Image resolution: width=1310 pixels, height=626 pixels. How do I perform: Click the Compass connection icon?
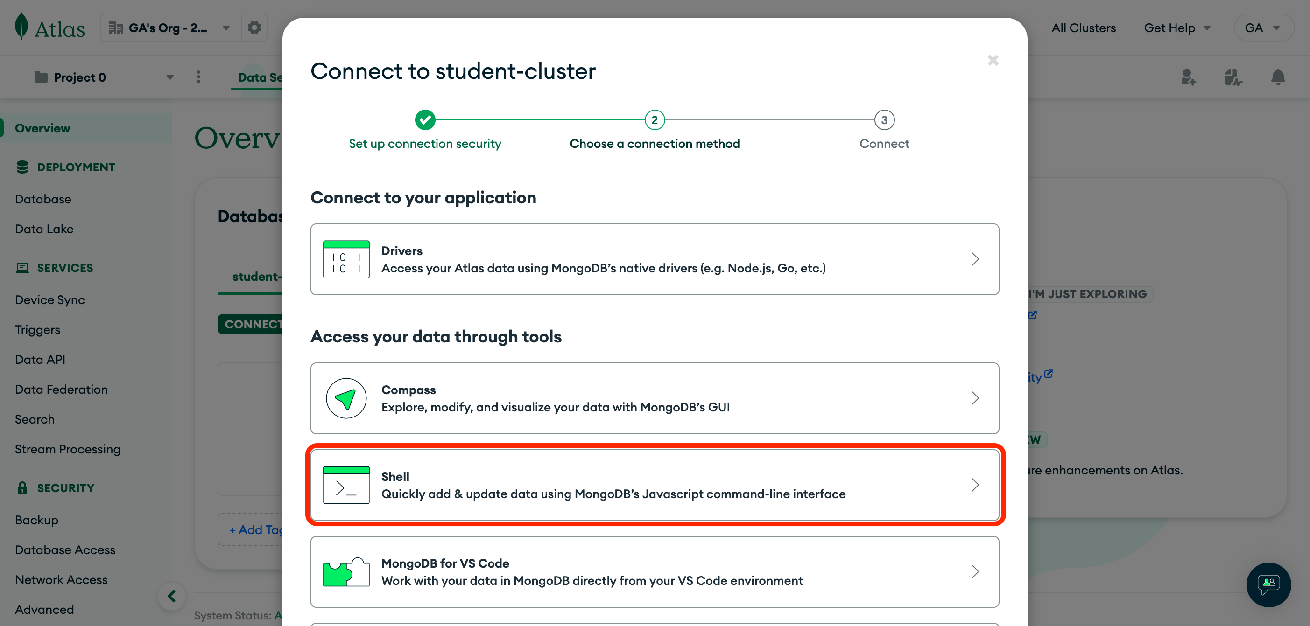pos(346,398)
